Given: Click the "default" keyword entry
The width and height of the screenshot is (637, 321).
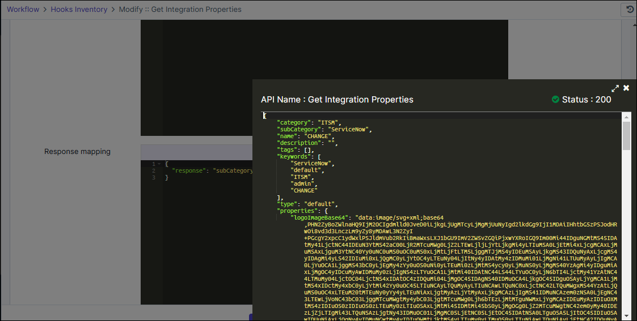Looking at the screenshot, I should [307, 170].
